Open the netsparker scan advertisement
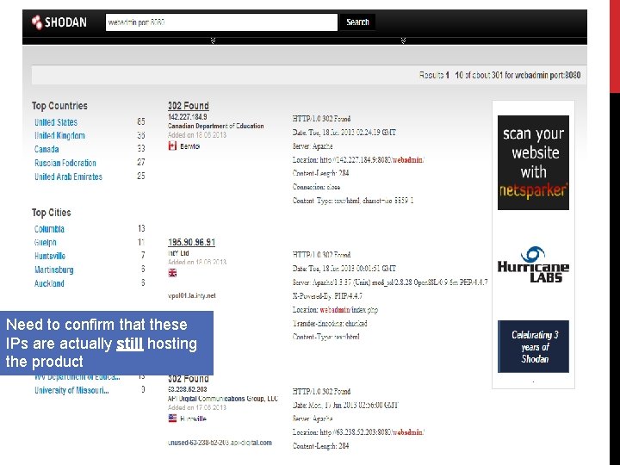 click(533, 163)
